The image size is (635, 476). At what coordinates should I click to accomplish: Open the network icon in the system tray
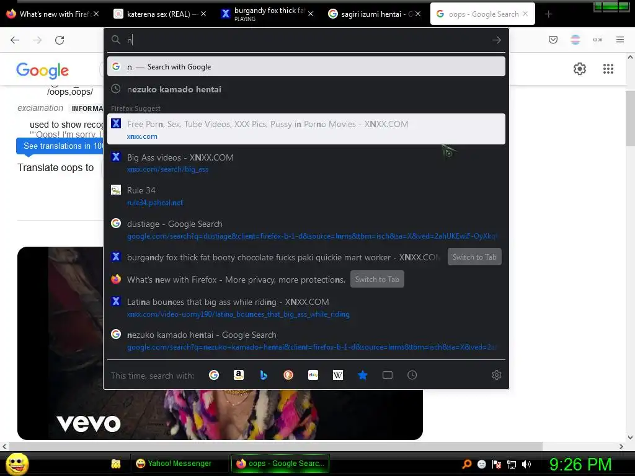(x=512, y=464)
